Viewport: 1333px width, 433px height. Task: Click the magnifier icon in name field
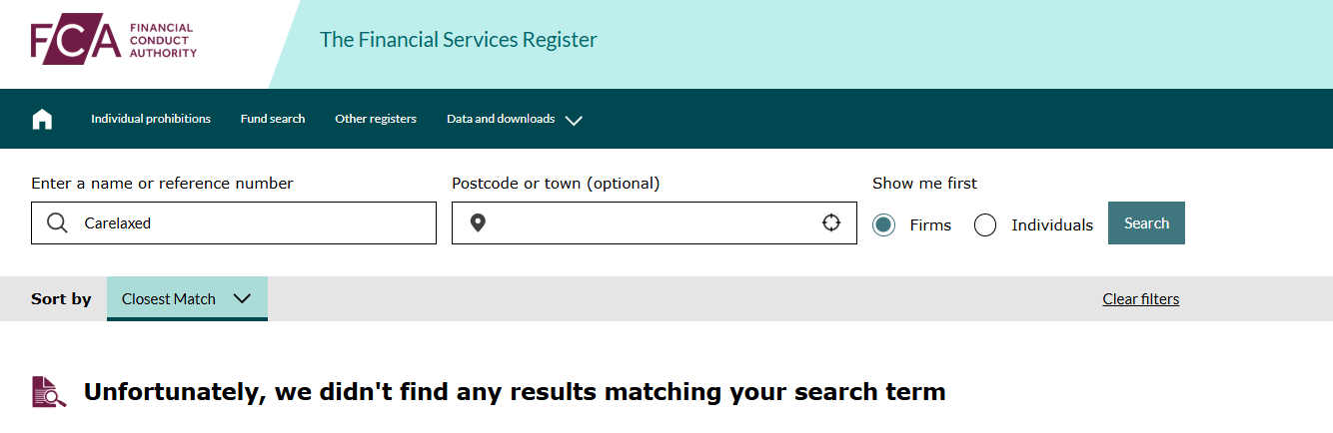[x=58, y=222]
